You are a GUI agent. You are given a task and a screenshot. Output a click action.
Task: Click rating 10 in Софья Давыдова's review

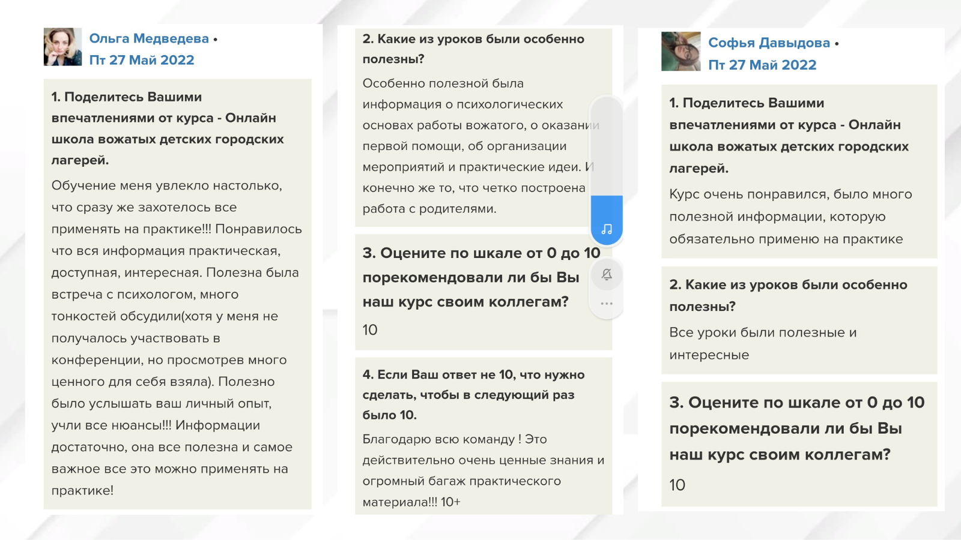click(677, 485)
